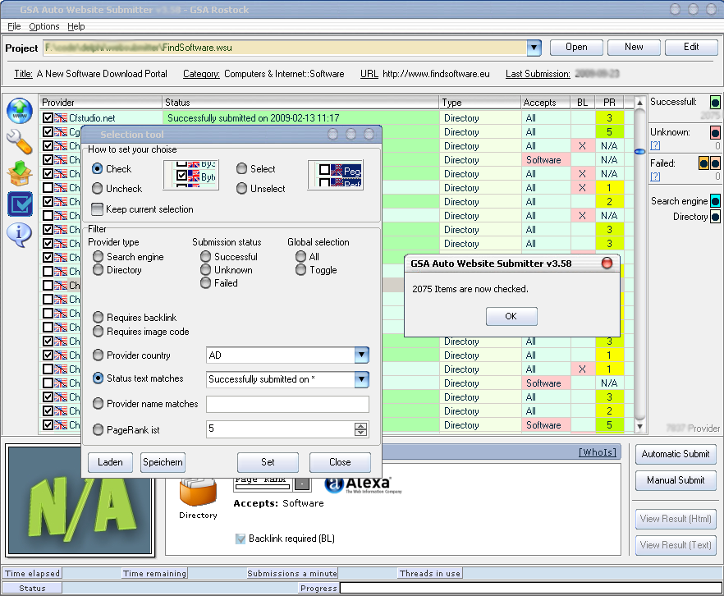
Task: Click the Type column header
Action: click(x=480, y=103)
